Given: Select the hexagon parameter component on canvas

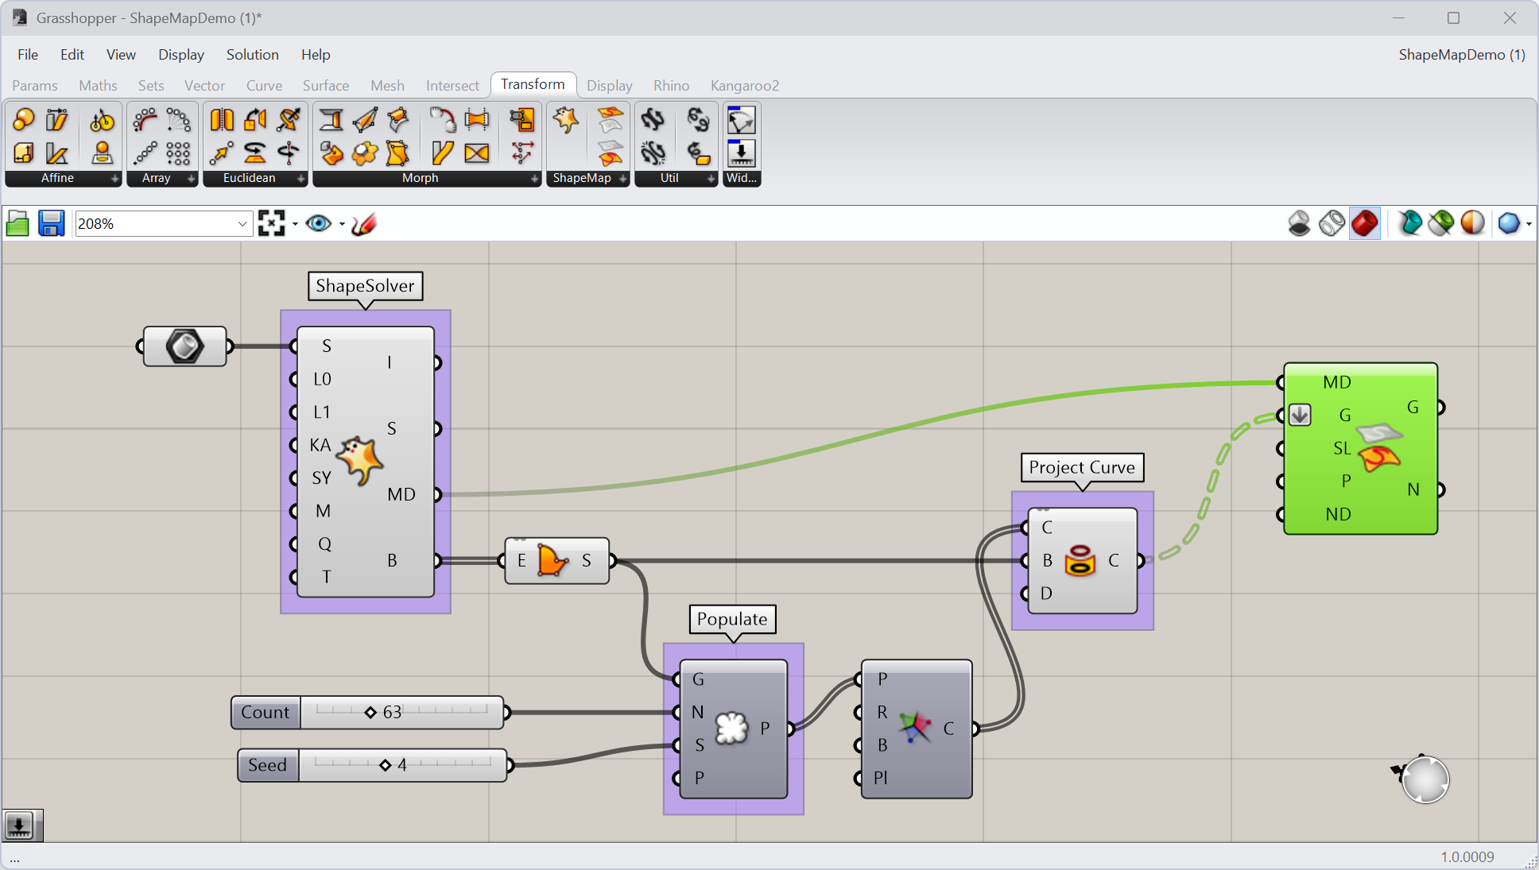Looking at the screenshot, I should point(184,346).
